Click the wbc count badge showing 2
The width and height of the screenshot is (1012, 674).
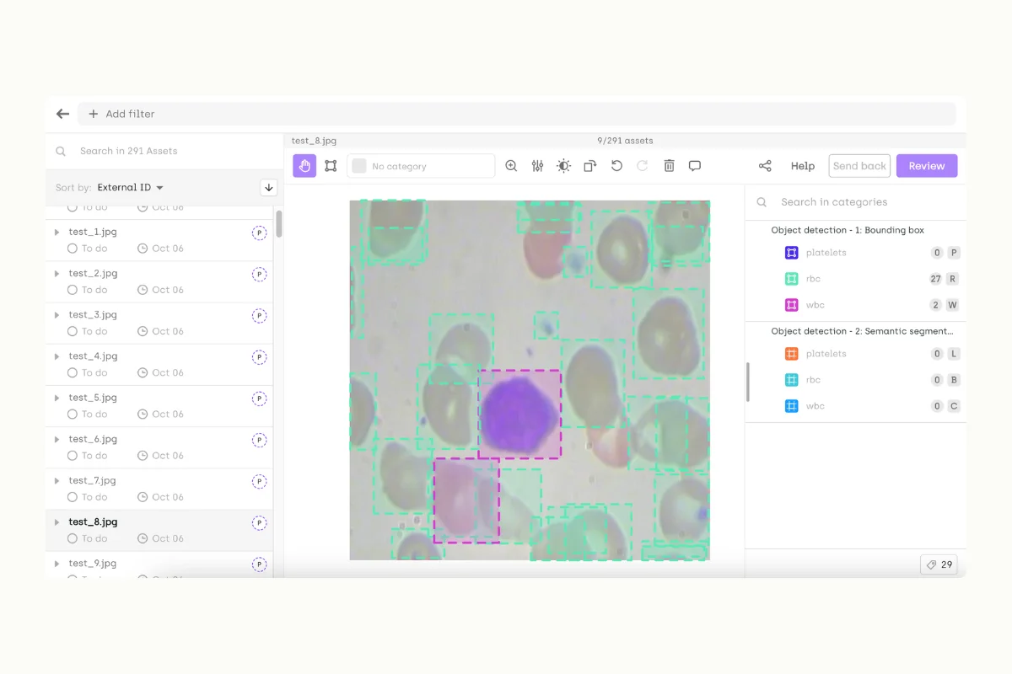936,305
